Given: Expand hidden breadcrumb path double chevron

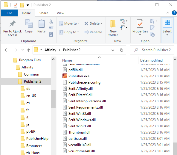Looking at the screenshot, I should (x=41, y=49).
